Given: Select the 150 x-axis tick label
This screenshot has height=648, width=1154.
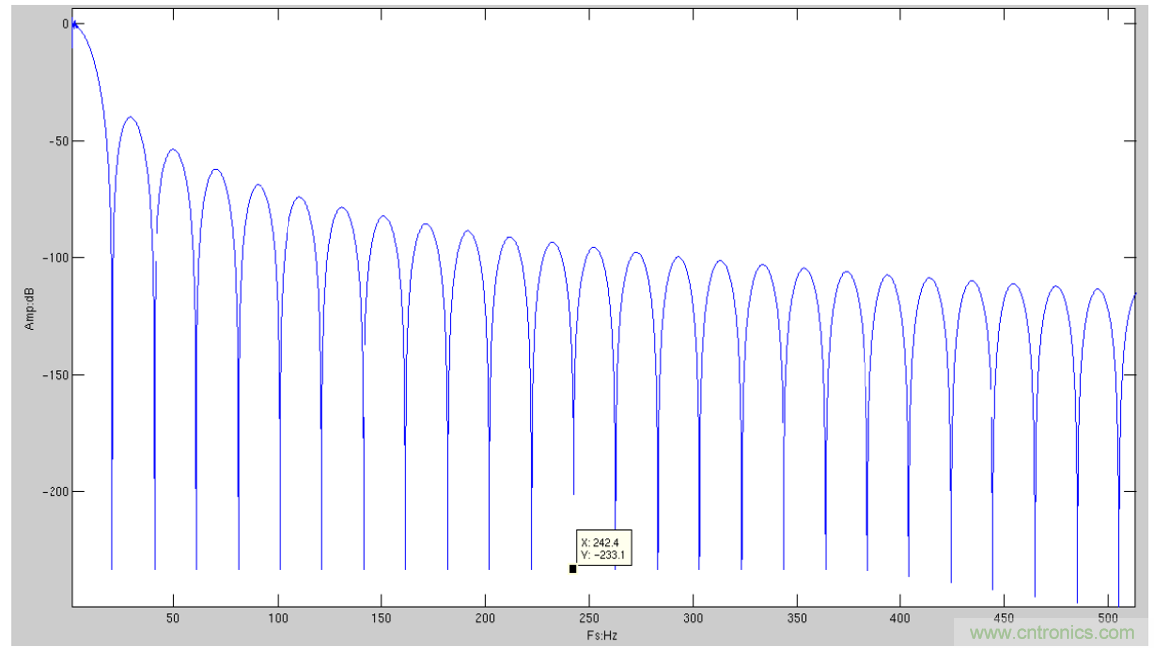Looking at the screenshot, I should (x=381, y=619).
